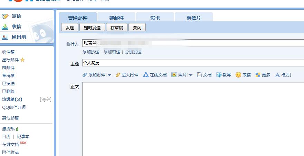Click the 关闭 button

point(137,28)
